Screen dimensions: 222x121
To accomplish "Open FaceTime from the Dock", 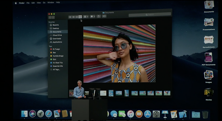I will coord(122,114).
